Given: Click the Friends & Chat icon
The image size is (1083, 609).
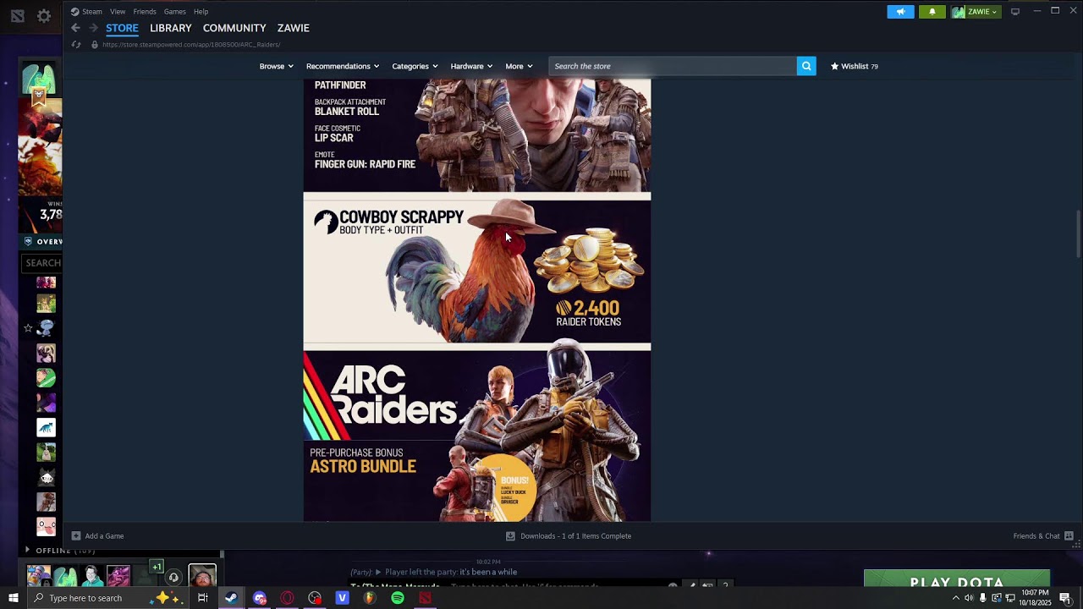Looking at the screenshot, I should (1069, 535).
